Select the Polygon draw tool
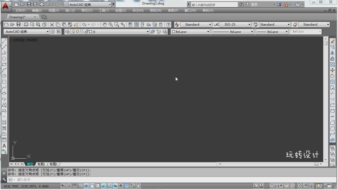The width and height of the screenshot is (338, 190). click(x=4, y=59)
